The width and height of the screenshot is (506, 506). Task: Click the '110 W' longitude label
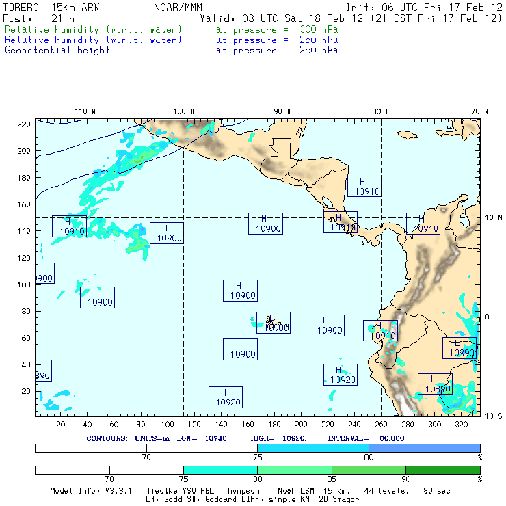tap(85, 111)
